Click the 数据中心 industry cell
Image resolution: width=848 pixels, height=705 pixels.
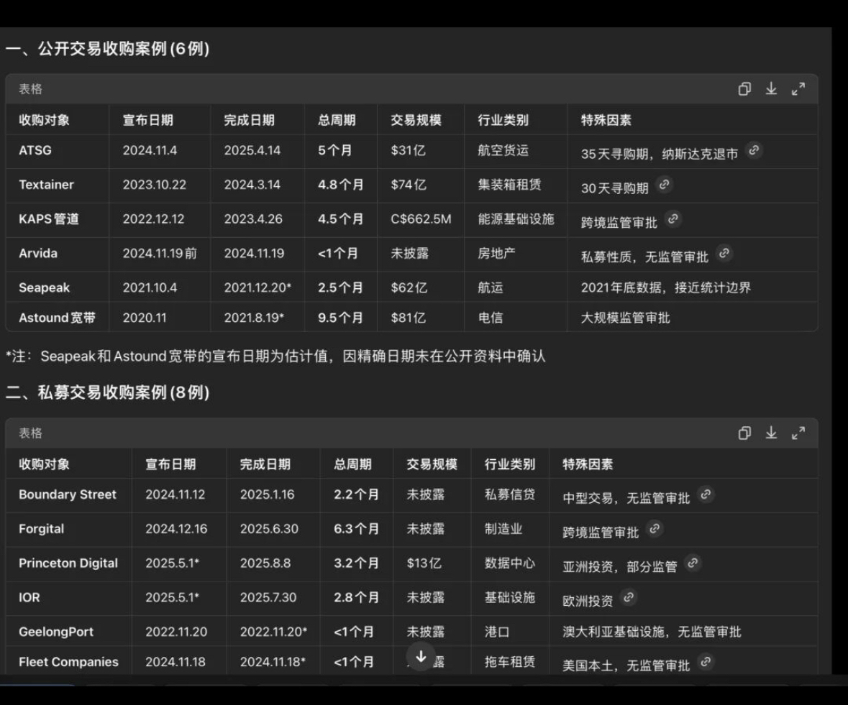(x=510, y=563)
